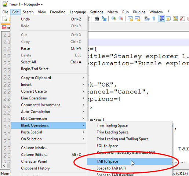
Task: Open the View menu
Action: [x=42, y=12]
